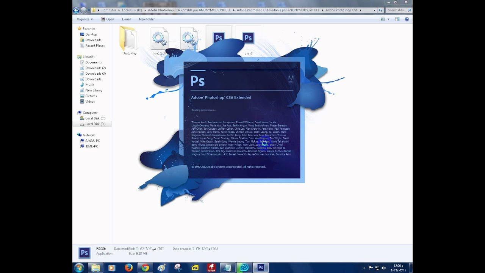
Task: Click the PSCS6 icon in details pane
Action: coord(84,253)
